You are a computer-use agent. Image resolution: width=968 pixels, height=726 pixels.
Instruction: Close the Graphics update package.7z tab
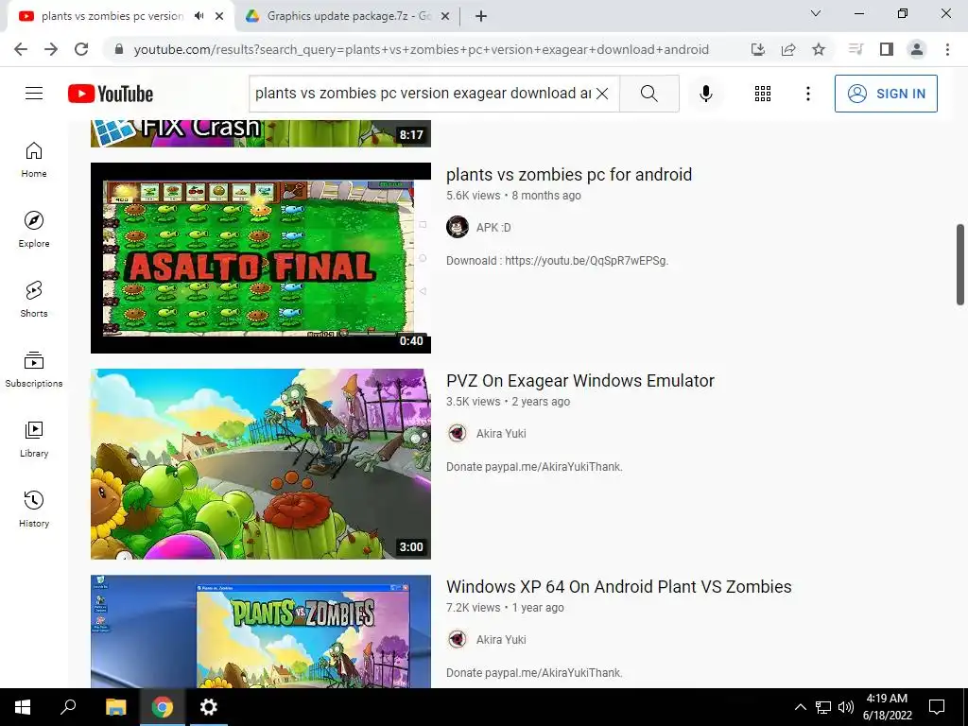click(445, 16)
